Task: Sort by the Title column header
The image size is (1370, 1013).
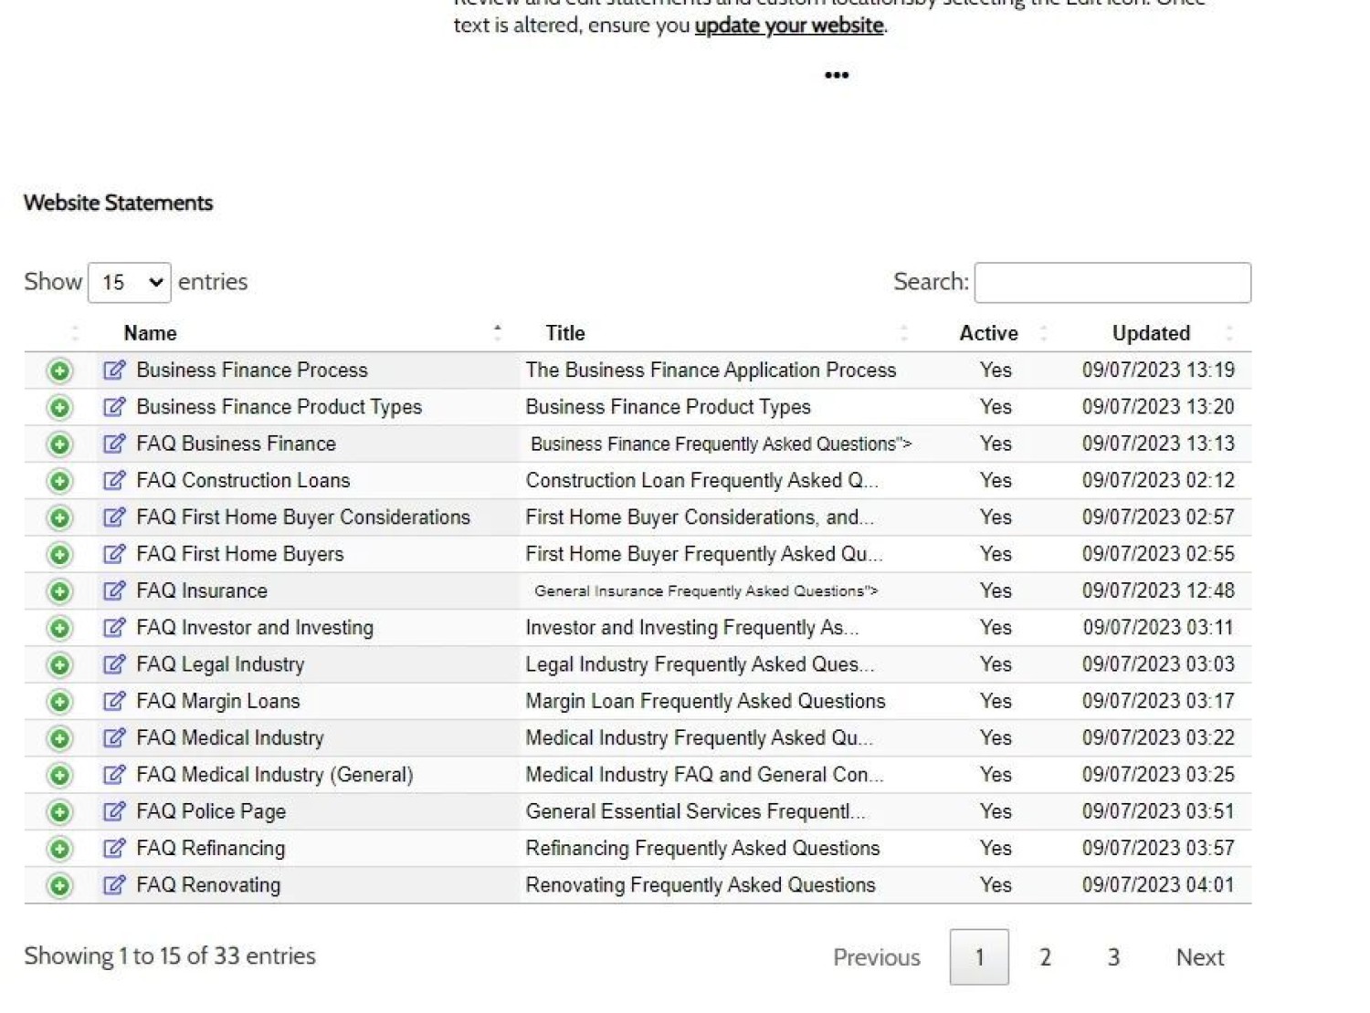Action: point(565,333)
